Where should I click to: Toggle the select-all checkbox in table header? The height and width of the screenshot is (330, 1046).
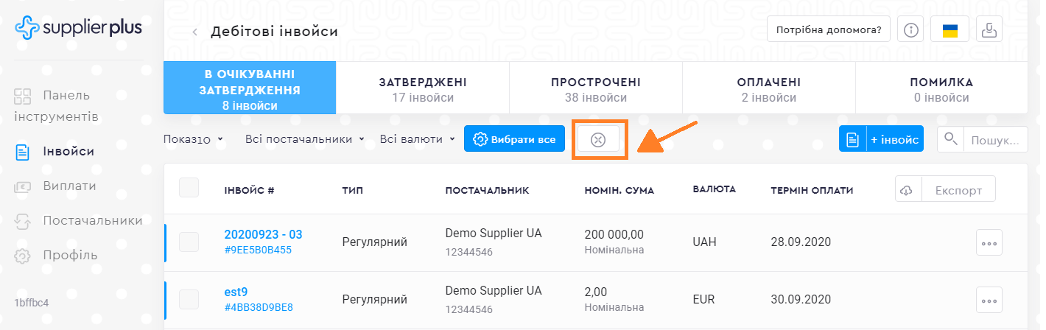tap(189, 188)
